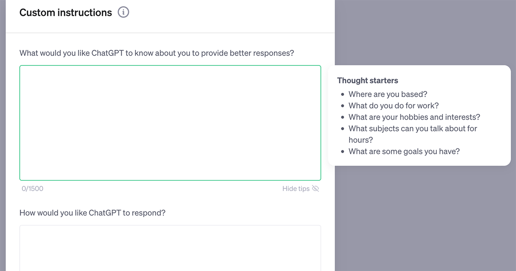This screenshot has width=516, height=271.
Task: Click the 'How would you like ChatGPT to respond?' label
Action: point(92,213)
